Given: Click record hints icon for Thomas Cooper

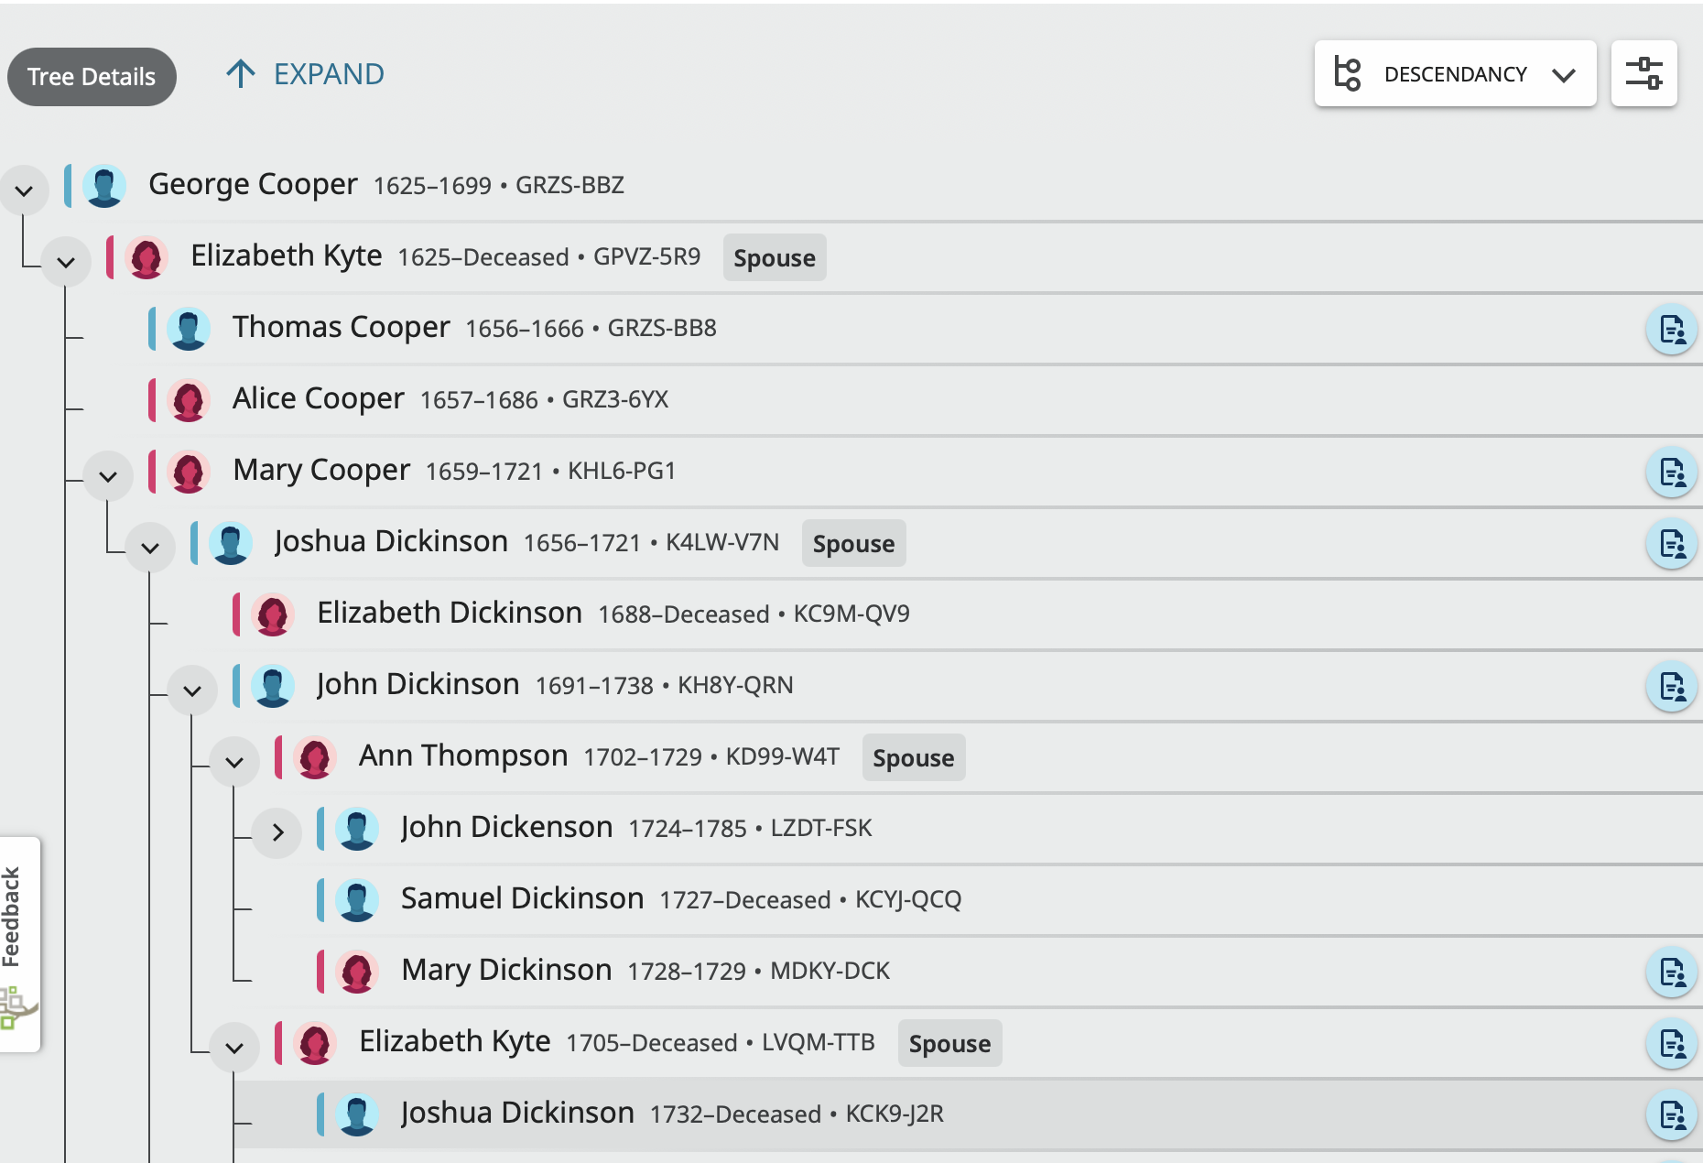Looking at the screenshot, I should (1671, 329).
